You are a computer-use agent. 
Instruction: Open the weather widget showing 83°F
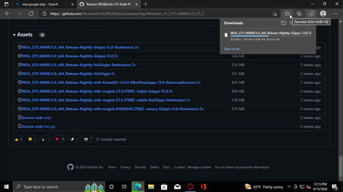point(263,187)
